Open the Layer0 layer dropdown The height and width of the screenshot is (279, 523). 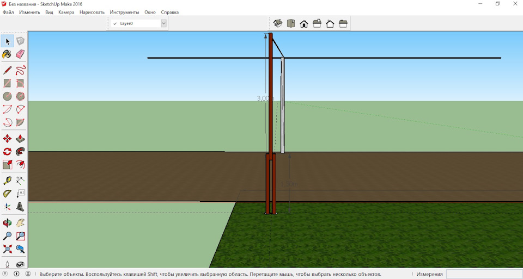(163, 23)
